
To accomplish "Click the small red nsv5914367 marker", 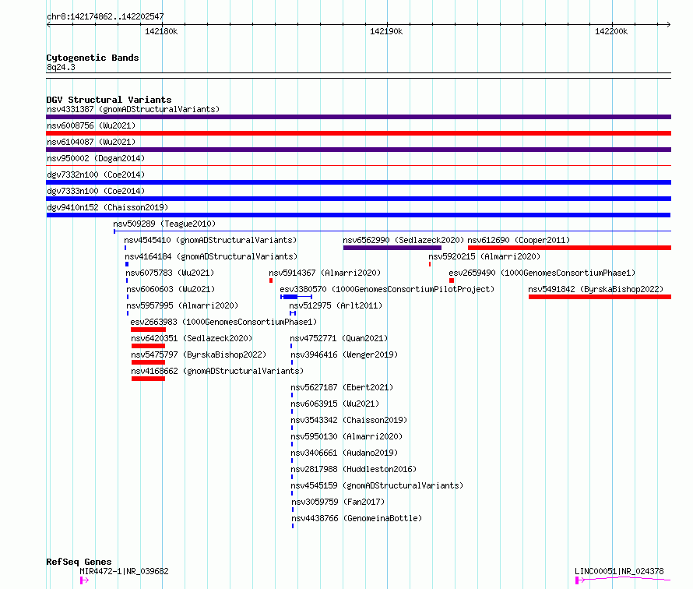I will [x=271, y=280].
